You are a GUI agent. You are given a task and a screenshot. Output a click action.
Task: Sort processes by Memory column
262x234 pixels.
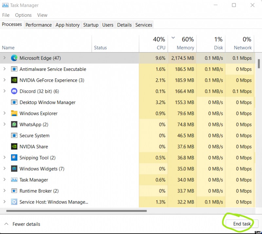click(182, 44)
